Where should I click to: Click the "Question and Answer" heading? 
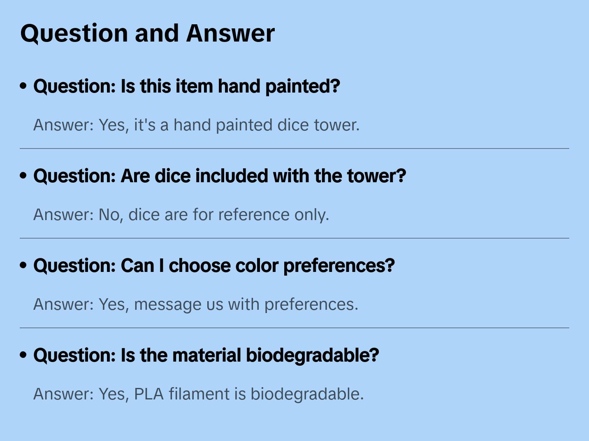tap(147, 33)
